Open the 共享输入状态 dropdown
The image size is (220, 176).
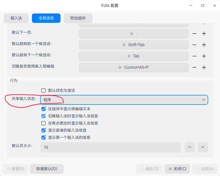[x=124, y=100]
